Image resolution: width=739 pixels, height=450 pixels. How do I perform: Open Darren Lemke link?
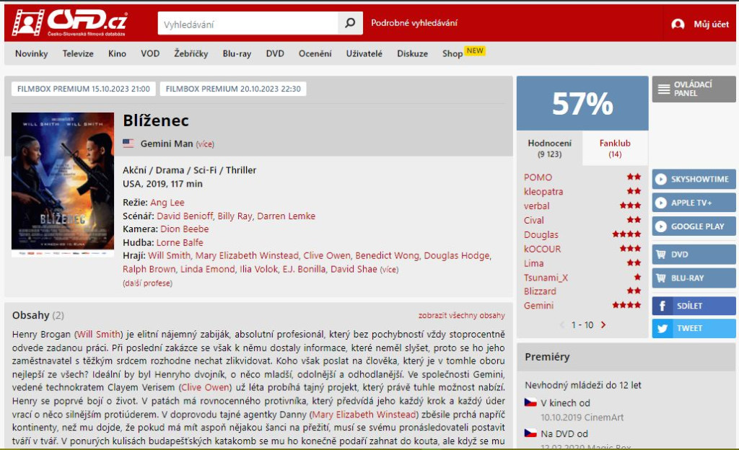click(x=286, y=216)
